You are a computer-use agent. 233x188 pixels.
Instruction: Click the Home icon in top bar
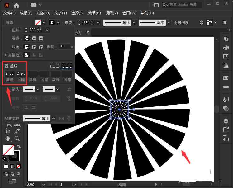(16, 6)
